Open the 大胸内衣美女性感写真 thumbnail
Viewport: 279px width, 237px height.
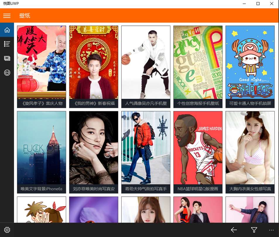coord(250,148)
